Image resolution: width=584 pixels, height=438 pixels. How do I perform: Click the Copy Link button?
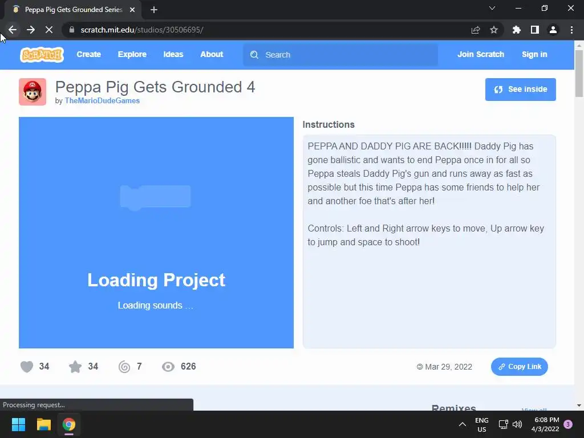tap(519, 367)
